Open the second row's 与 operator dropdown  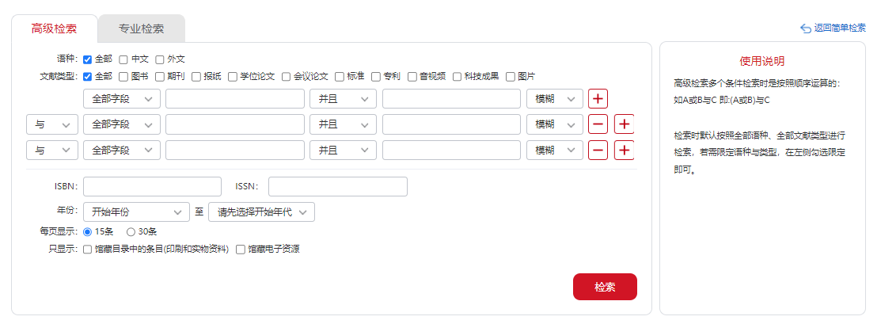(52, 124)
